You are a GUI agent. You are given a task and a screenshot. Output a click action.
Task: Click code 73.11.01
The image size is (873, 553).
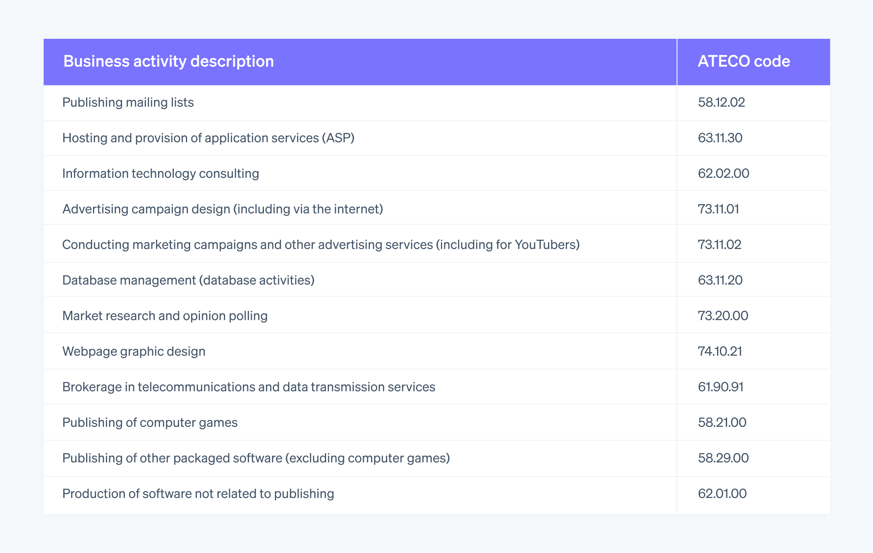(718, 209)
